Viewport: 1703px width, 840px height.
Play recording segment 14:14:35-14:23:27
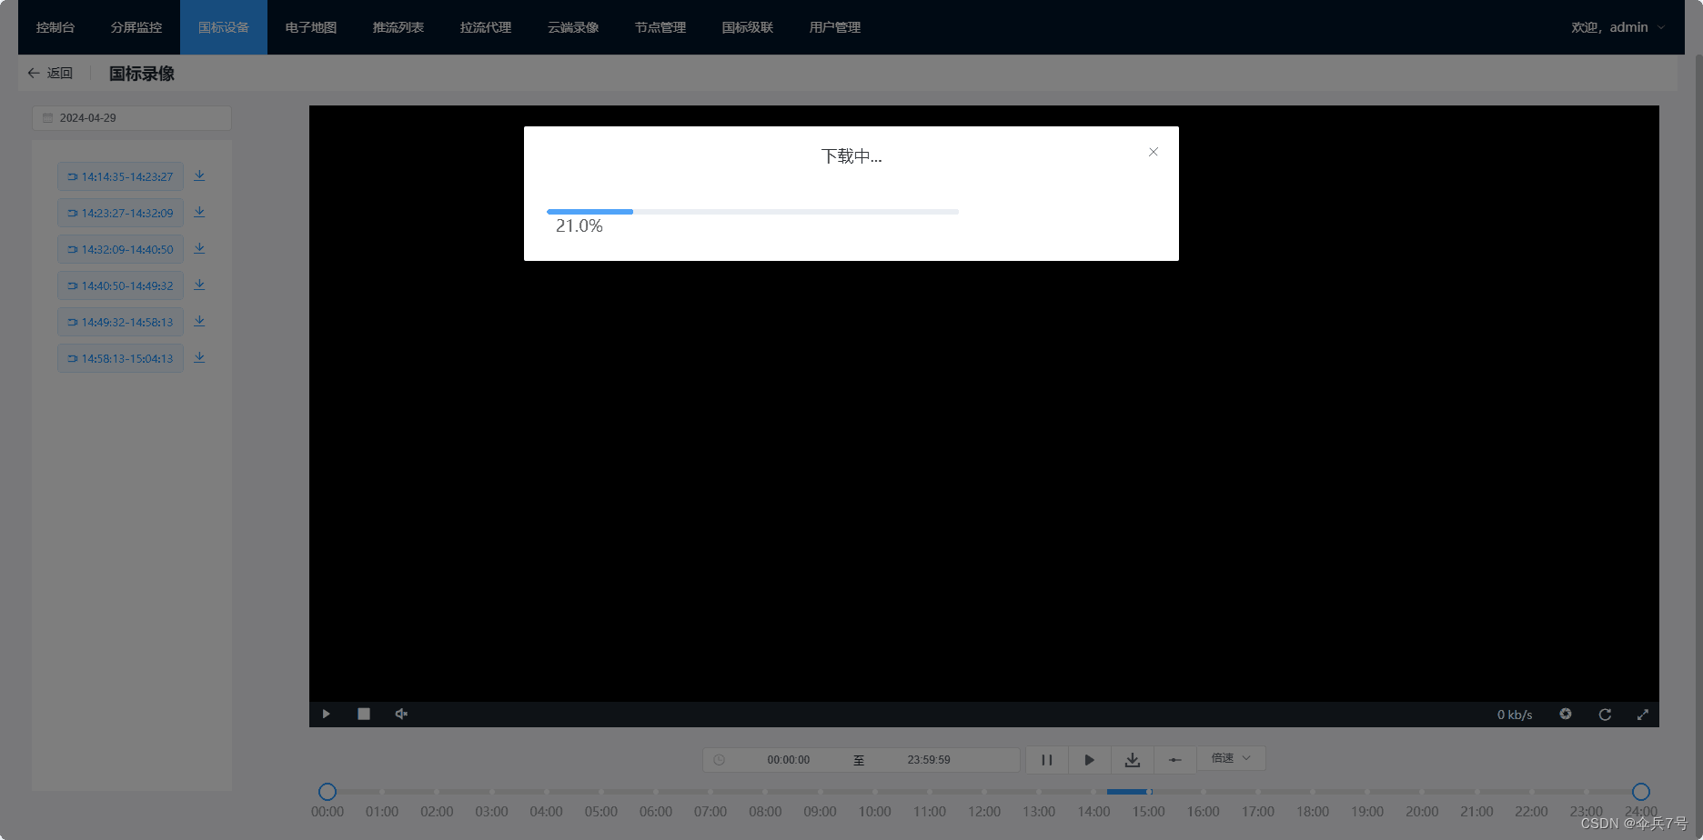point(120,176)
